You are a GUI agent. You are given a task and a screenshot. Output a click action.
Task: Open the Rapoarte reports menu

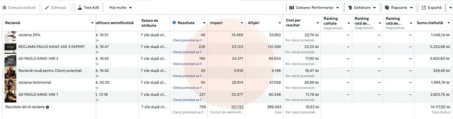(398, 8)
